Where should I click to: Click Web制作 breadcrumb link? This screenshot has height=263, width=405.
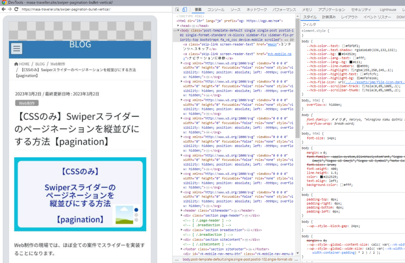pos(58,64)
